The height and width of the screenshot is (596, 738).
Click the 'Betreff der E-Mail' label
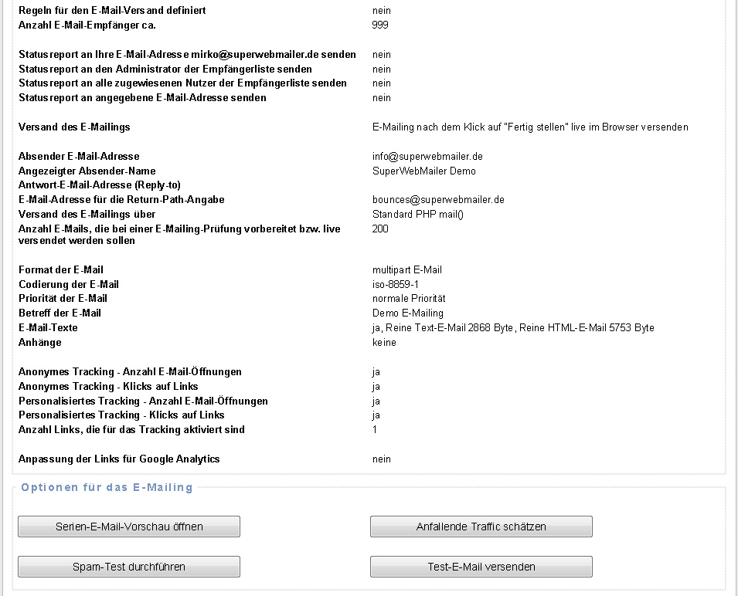pos(60,313)
